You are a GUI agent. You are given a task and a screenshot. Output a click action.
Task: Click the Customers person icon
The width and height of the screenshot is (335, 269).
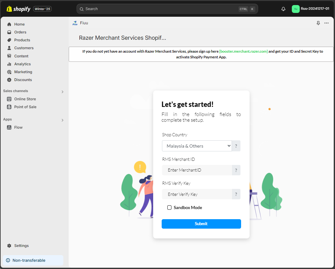pyautogui.click(x=9, y=48)
